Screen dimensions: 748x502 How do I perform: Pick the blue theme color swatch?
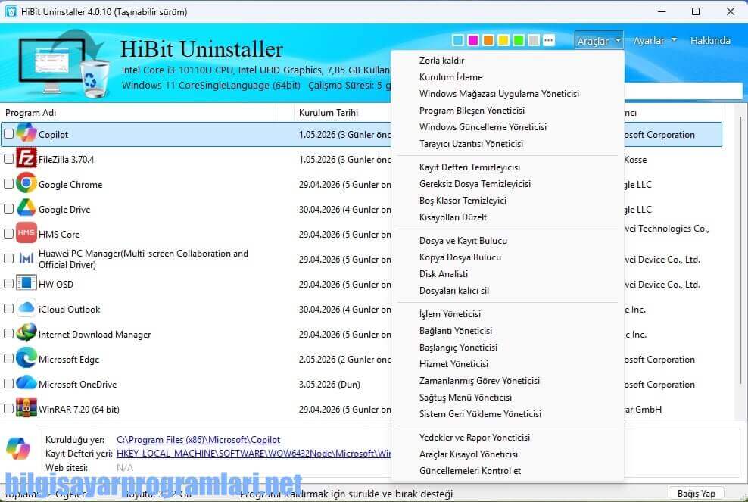[457, 40]
